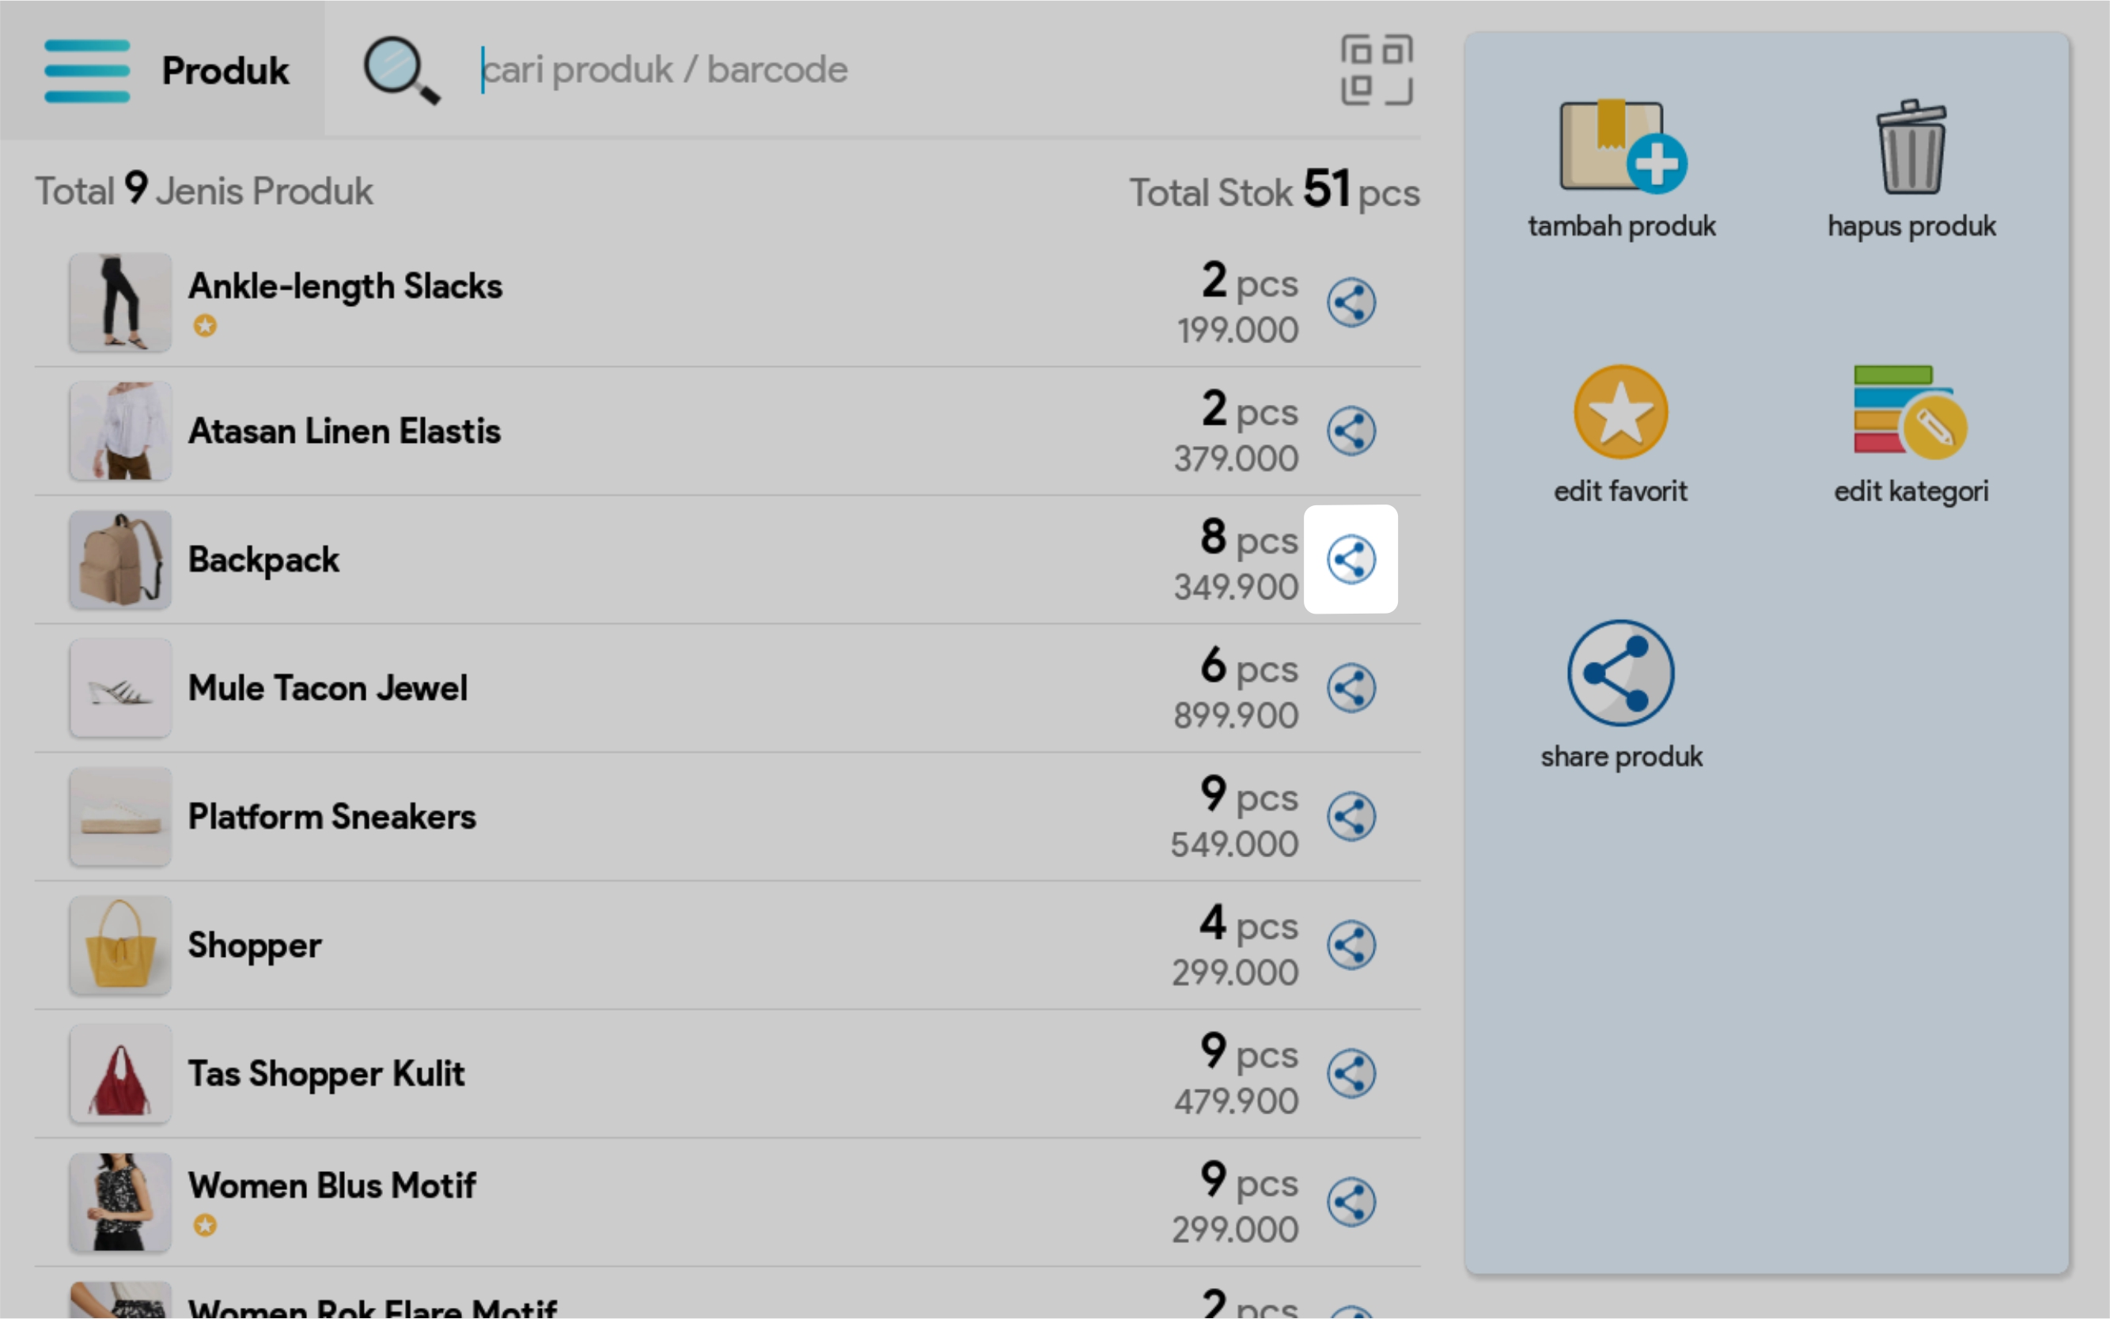The image size is (2110, 1319).
Task: Share the Backpack product
Action: [1350, 559]
